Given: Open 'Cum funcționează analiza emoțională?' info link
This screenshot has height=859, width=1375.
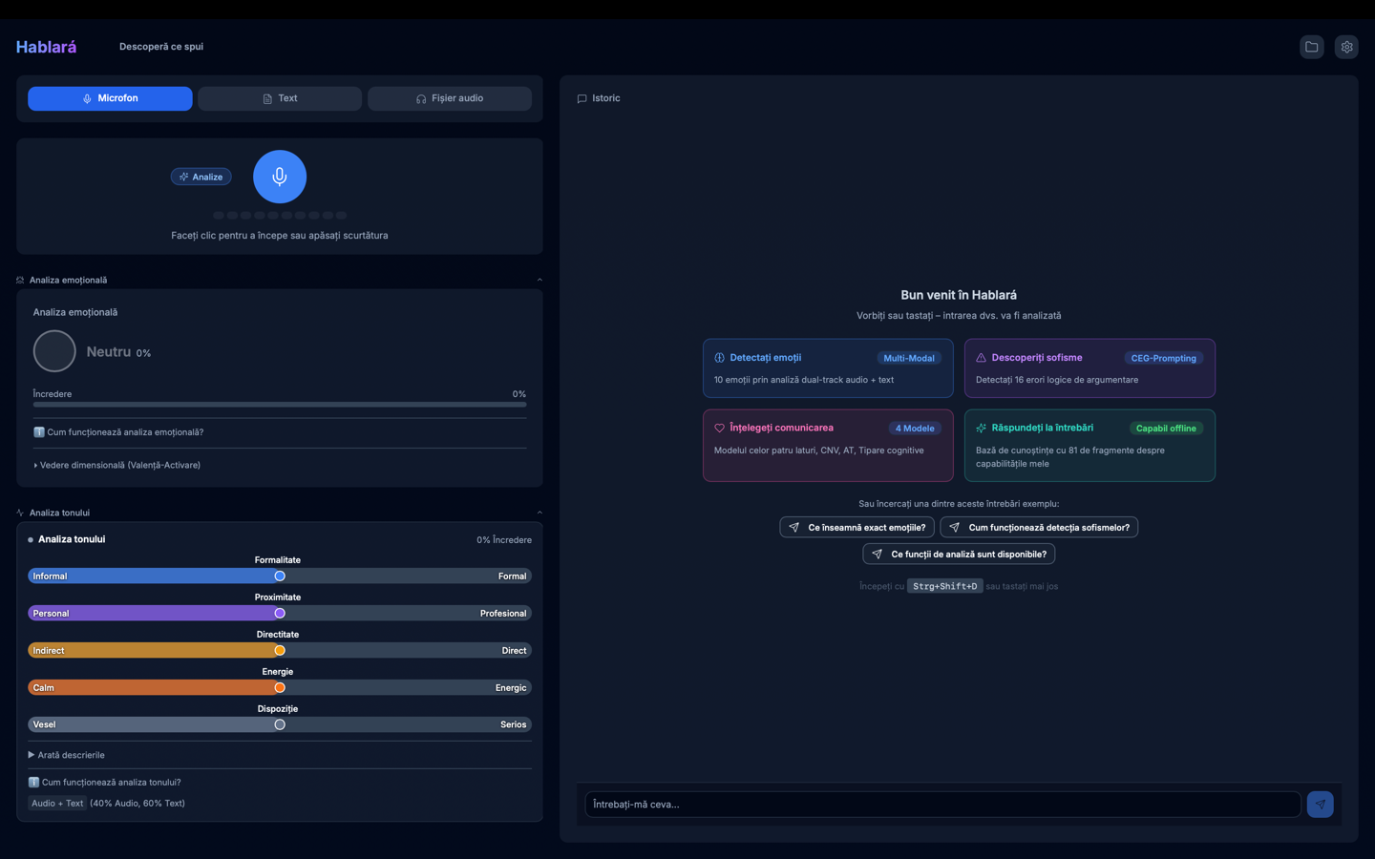Looking at the screenshot, I should pyautogui.click(x=124, y=432).
